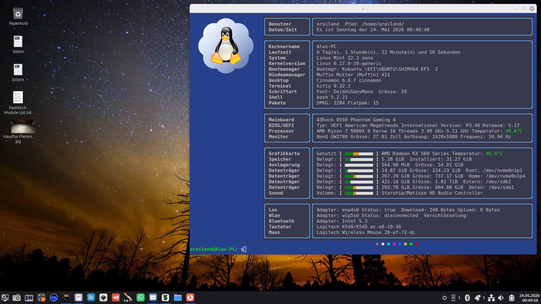Click the "Alex-PC" hostname value
This screenshot has width=541, height=304.
click(326, 47)
